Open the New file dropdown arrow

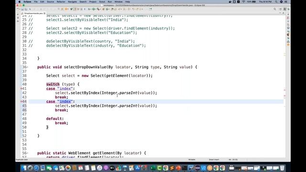(x=20, y=9)
